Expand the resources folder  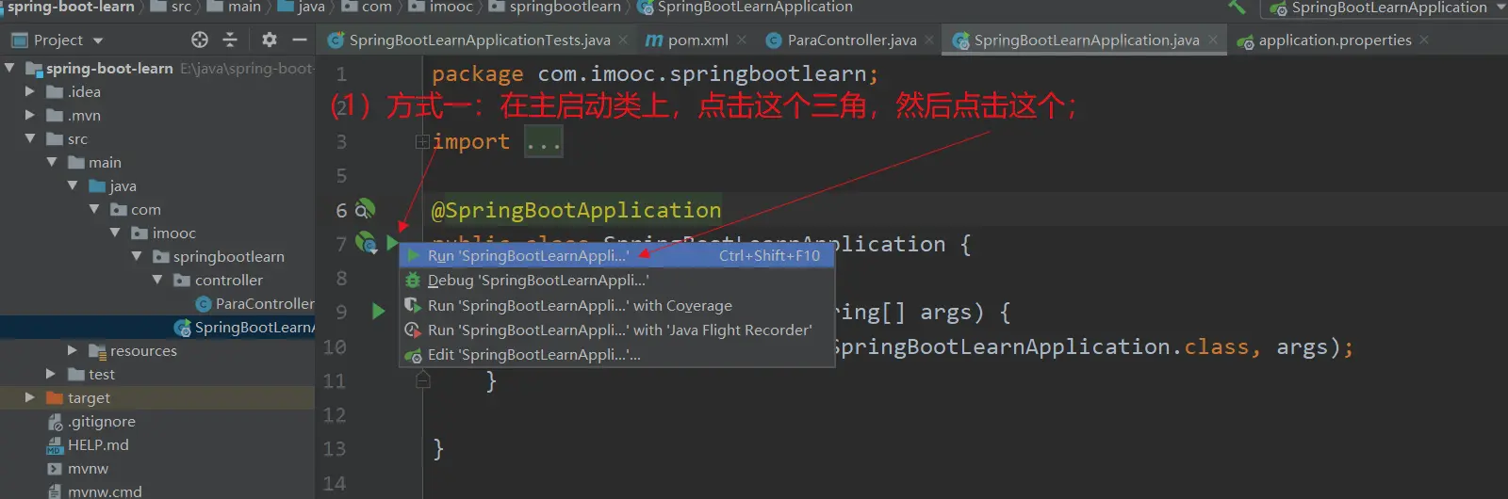coord(73,350)
